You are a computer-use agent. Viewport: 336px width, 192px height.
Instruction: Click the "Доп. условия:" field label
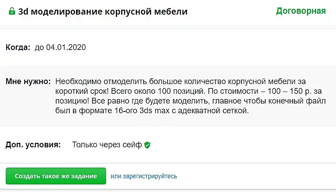33,145
